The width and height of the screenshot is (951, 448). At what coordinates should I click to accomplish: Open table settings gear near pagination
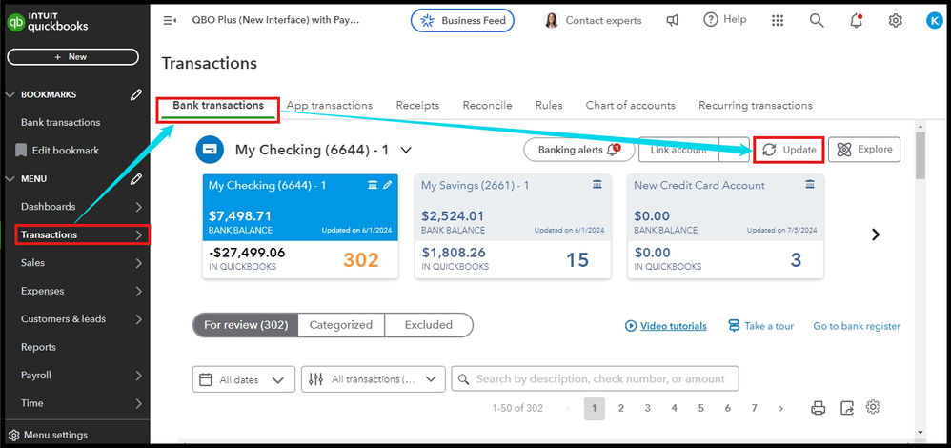click(x=873, y=407)
